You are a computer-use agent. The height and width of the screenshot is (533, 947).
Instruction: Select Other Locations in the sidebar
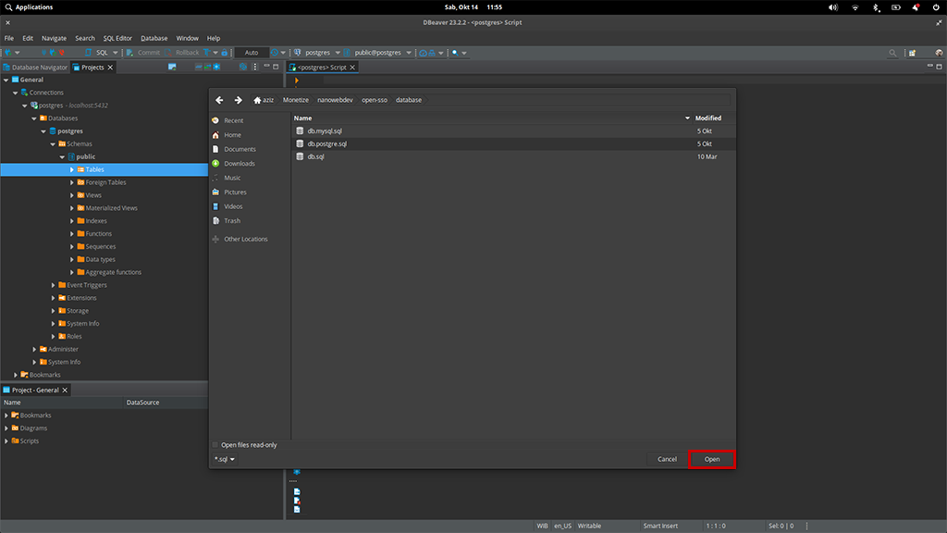(245, 239)
